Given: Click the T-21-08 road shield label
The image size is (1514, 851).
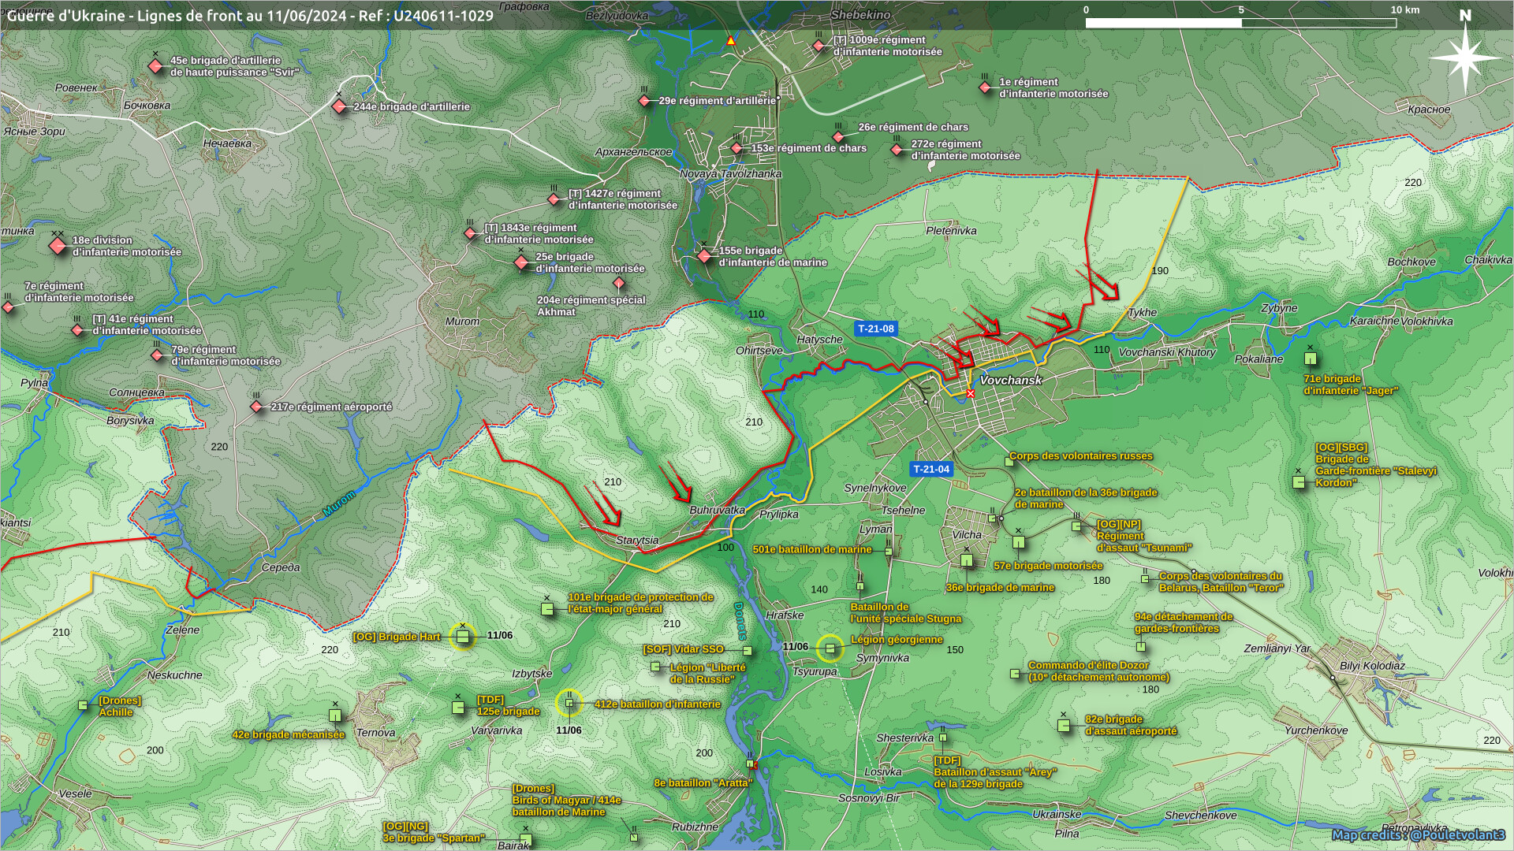Looking at the screenshot, I should 876,329.
